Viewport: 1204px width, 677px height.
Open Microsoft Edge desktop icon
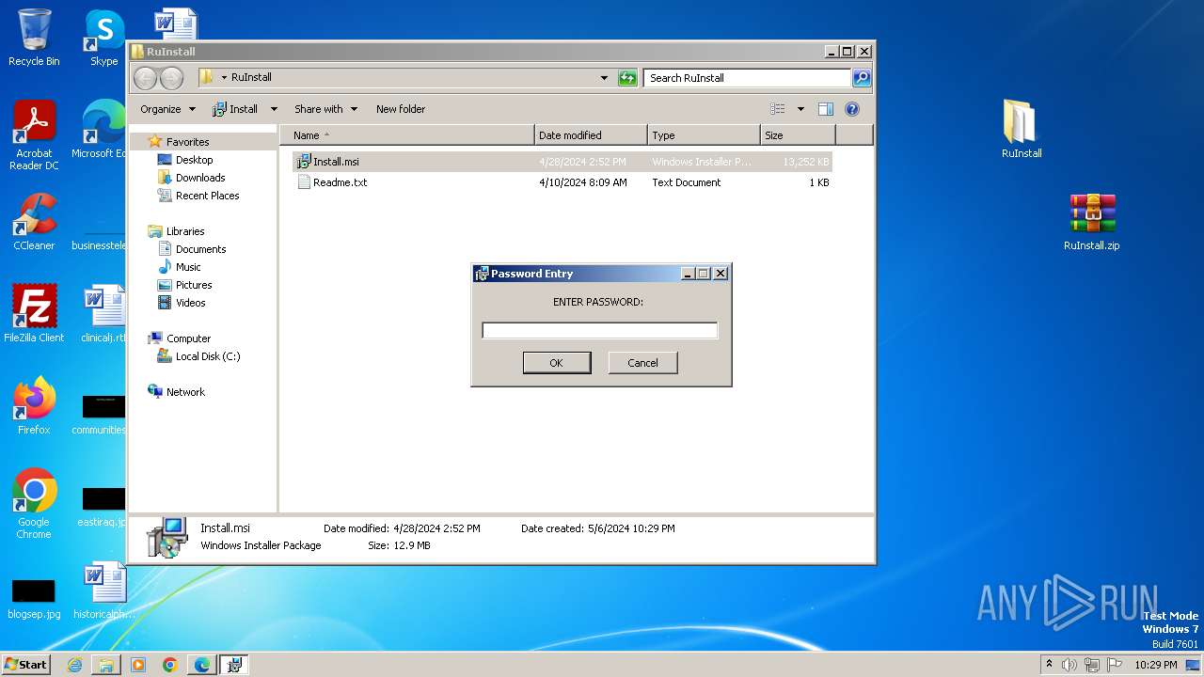(x=102, y=129)
